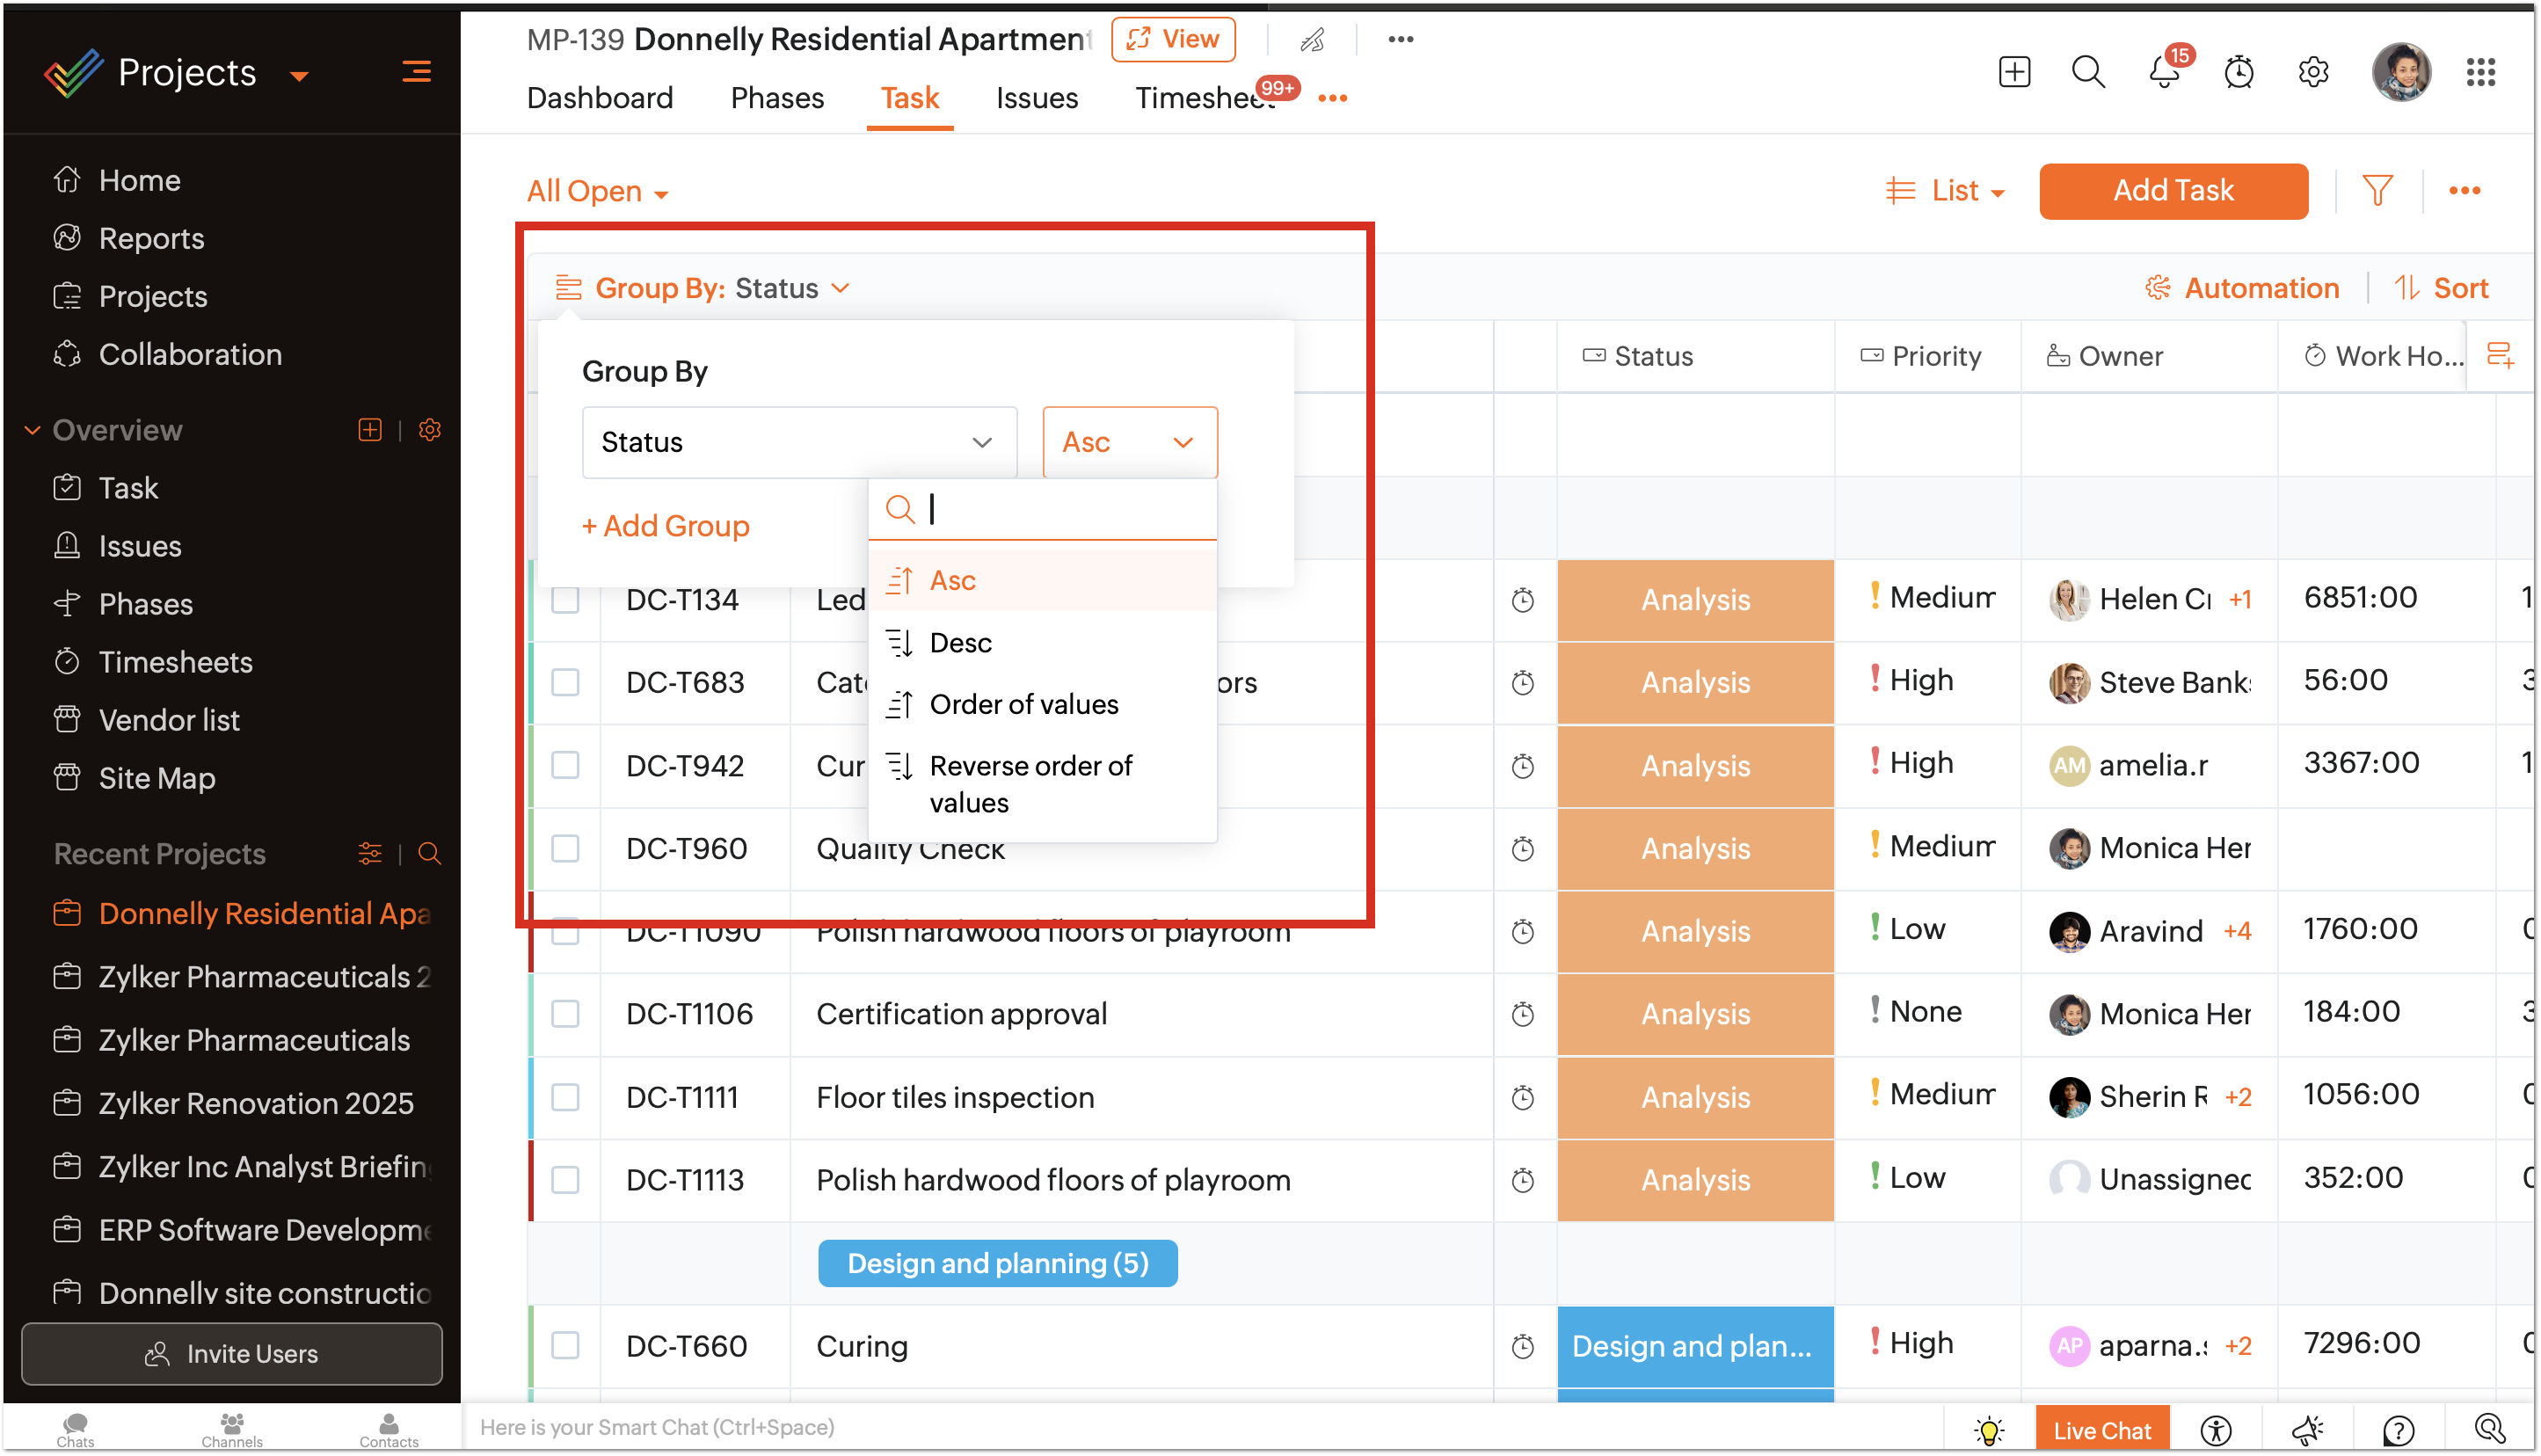Open the apps grid icon
The height and width of the screenshot is (1456, 2541).
[2480, 73]
